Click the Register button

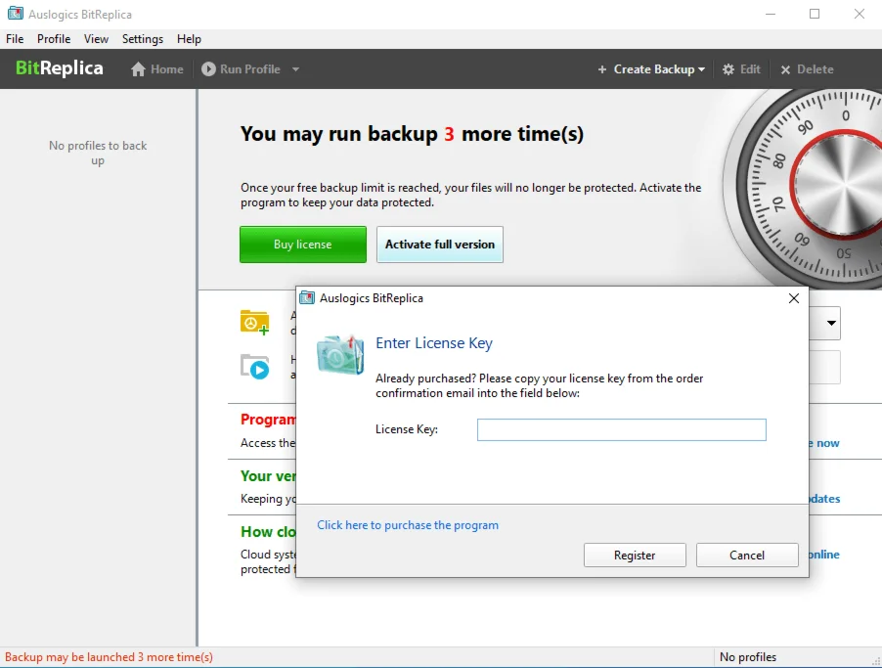point(635,555)
